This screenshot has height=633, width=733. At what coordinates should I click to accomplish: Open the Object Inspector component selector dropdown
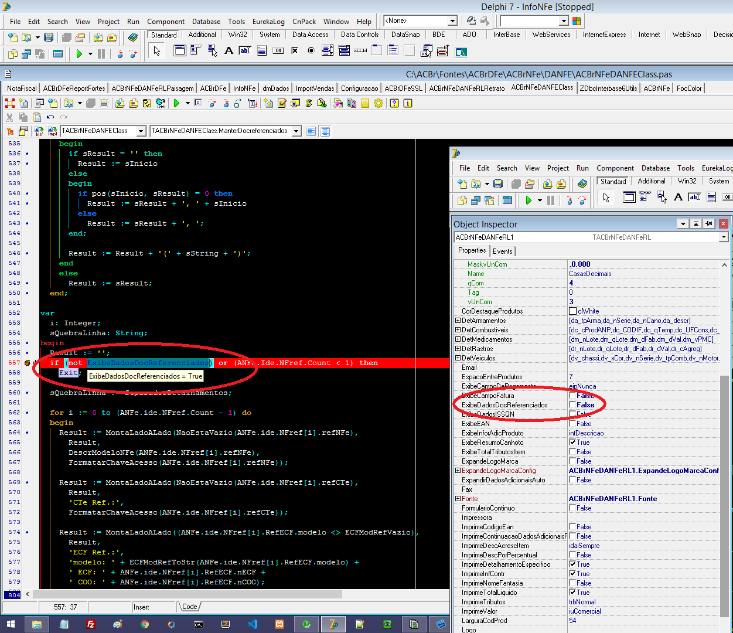pyautogui.click(x=724, y=237)
